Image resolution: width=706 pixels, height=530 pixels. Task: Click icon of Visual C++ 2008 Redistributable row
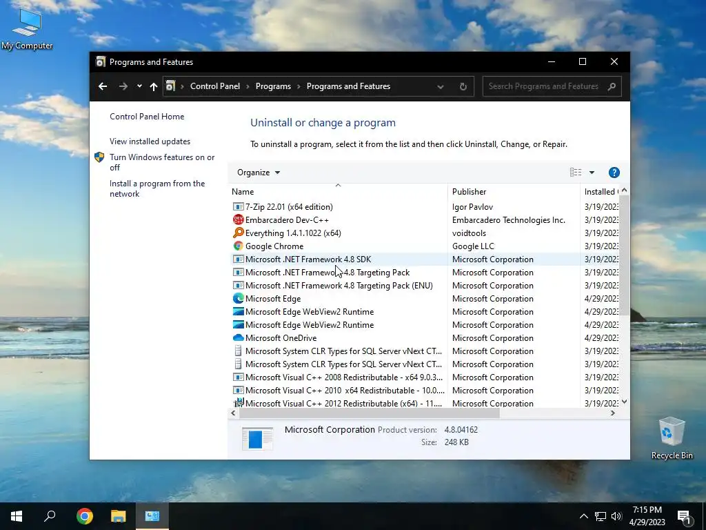238,377
